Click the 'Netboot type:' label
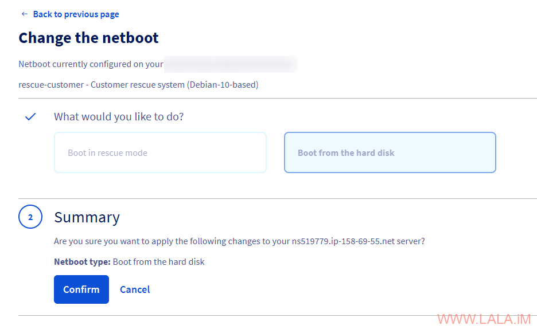This screenshot has height=329, width=537. click(x=82, y=262)
